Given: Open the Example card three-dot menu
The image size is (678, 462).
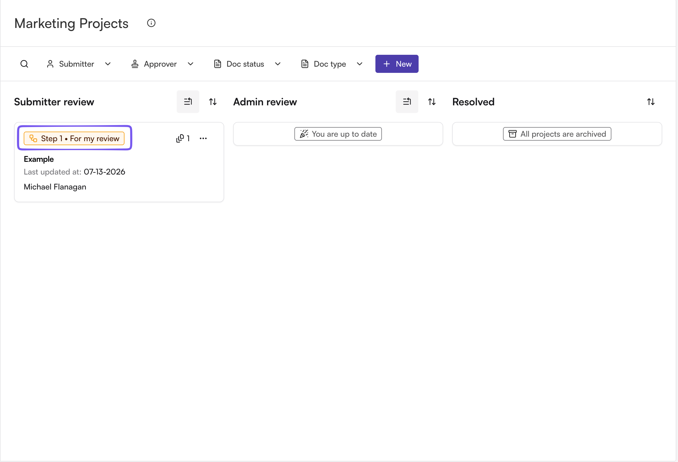Looking at the screenshot, I should coord(203,138).
